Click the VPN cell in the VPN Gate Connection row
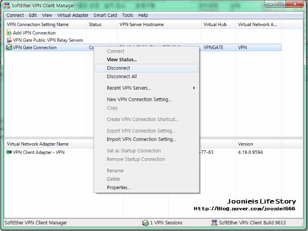Viewport: 308px width, 231px height. 242,47
